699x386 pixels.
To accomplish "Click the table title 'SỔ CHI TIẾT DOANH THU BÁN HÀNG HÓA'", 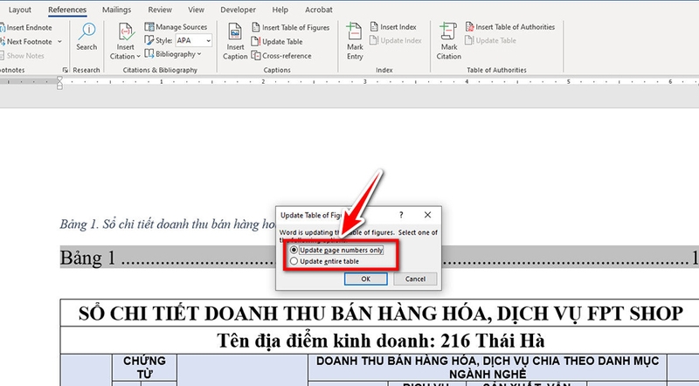I will tap(381, 314).
